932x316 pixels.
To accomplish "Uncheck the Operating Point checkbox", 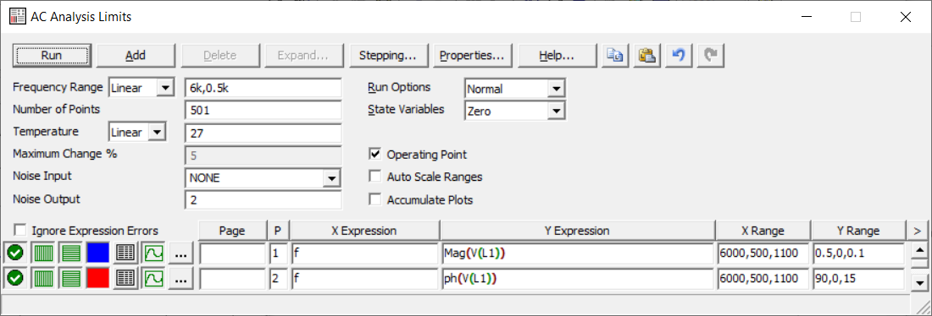I will (374, 154).
